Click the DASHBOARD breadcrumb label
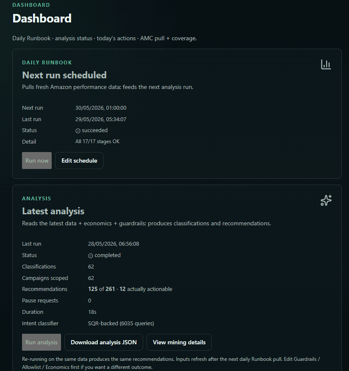349x371 pixels. point(31,5)
